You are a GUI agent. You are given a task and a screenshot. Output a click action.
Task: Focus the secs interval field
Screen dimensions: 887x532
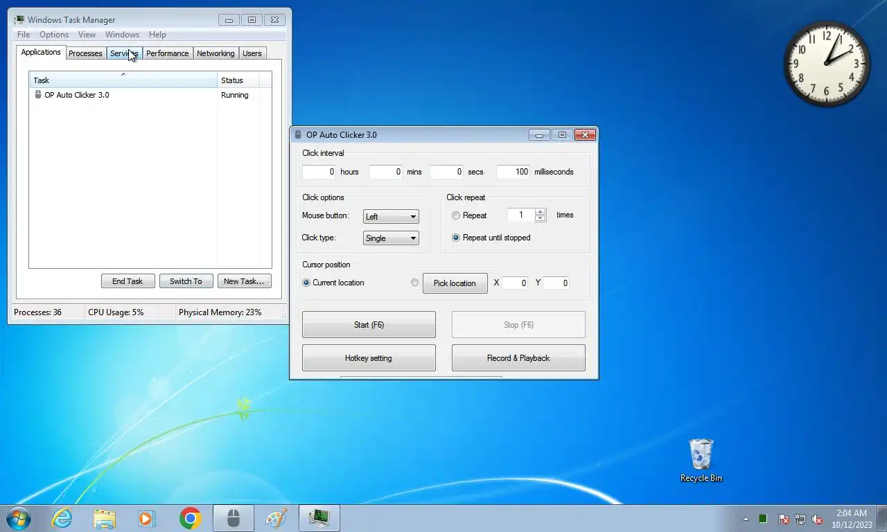(x=446, y=172)
